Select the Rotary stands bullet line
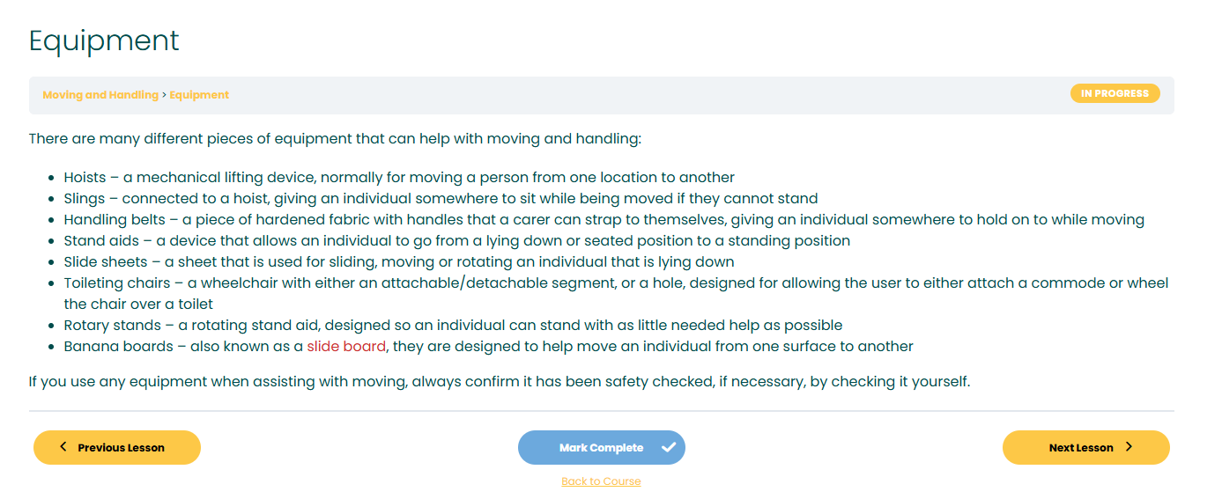 pos(453,326)
